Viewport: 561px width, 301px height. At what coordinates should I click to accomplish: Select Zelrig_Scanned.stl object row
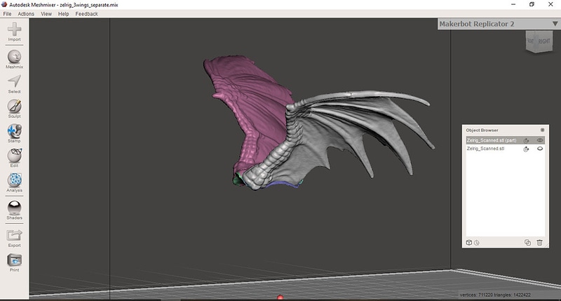click(505, 149)
